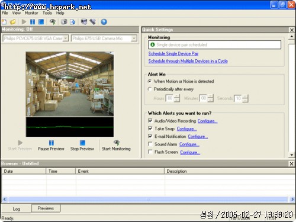Image resolution: width=296 pixels, height=222 pixels.
Task: Click the Stop Preview square toolbar icon
Action: click(41, 22)
